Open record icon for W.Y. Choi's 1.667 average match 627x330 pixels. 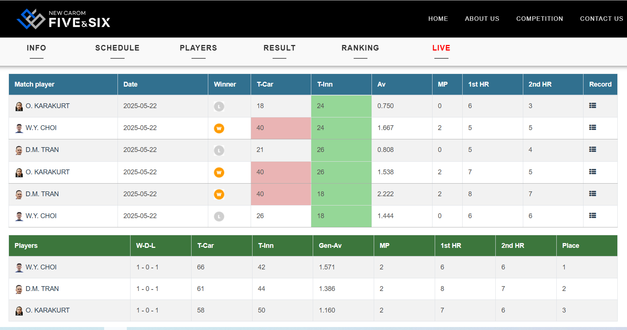(x=592, y=128)
